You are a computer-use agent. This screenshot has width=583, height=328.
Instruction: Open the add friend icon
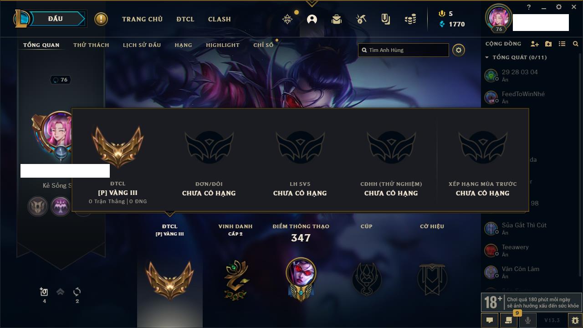[x=535, y=44]
